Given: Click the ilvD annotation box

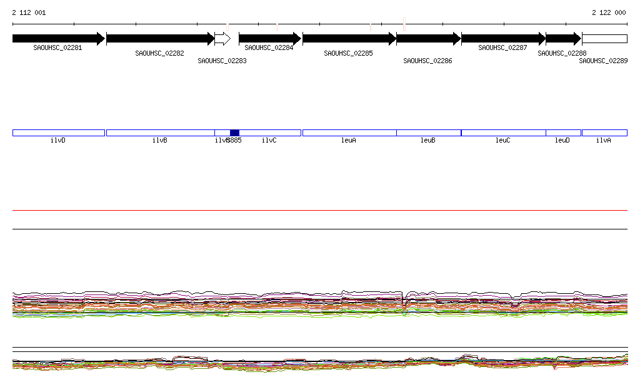Looking at the screenshot, I should (x=58, y=133).
